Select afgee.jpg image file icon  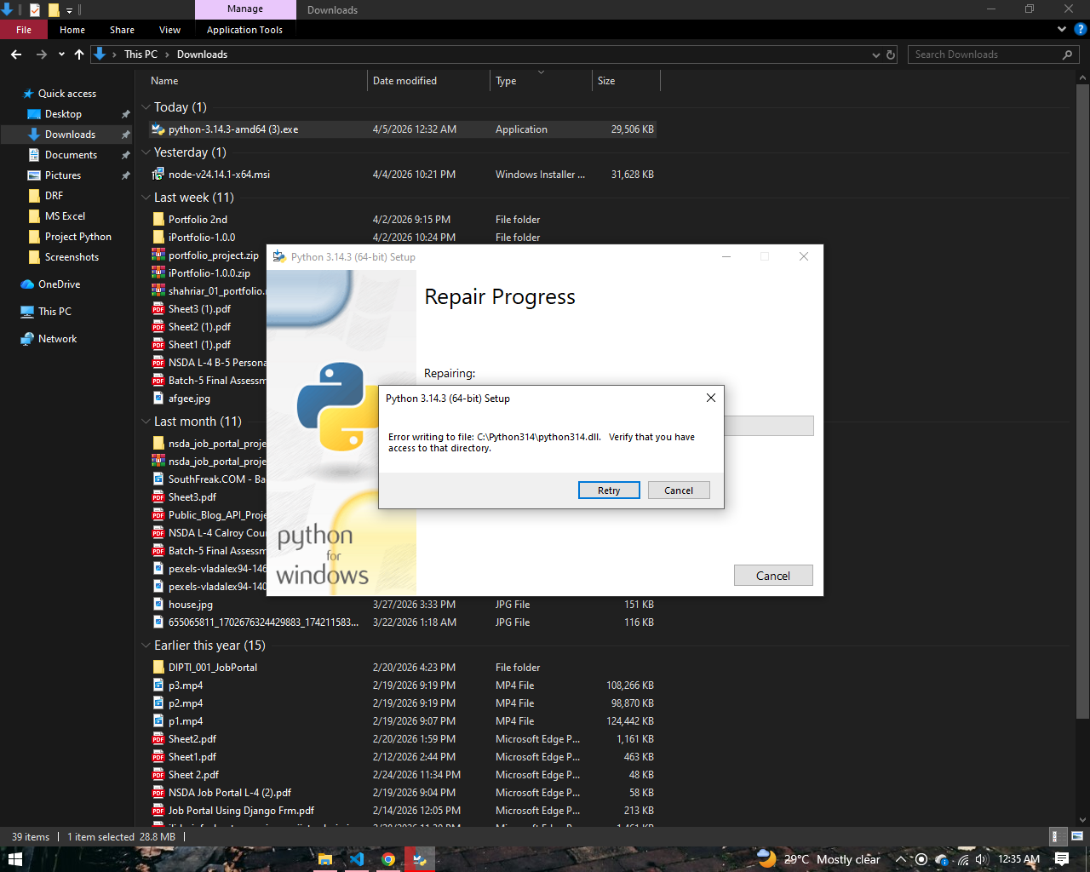point(158,399)
